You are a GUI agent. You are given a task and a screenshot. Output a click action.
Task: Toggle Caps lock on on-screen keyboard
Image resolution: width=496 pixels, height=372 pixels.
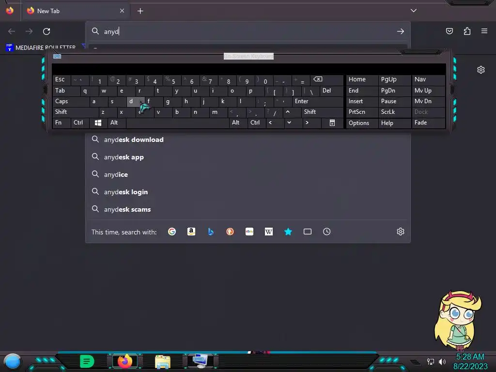71,102
